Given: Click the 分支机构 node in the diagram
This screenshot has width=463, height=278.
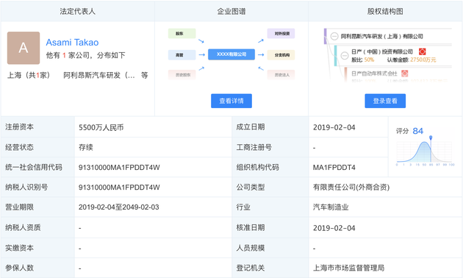Looking at the screenshot, I should pos(281,55).
